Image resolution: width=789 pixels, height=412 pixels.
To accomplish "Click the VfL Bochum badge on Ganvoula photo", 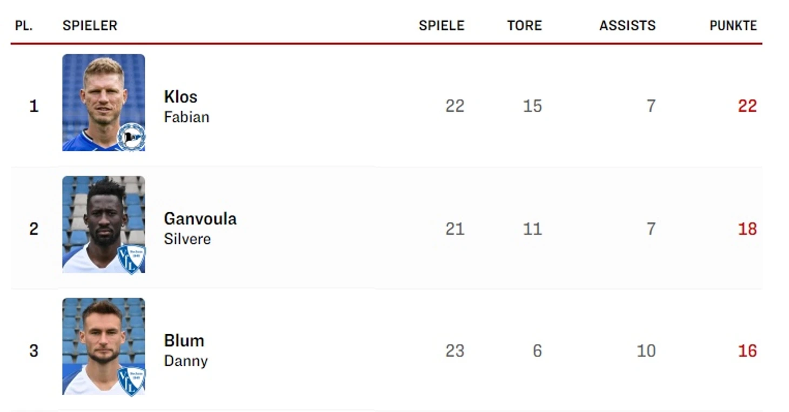I will pos(131,259).
